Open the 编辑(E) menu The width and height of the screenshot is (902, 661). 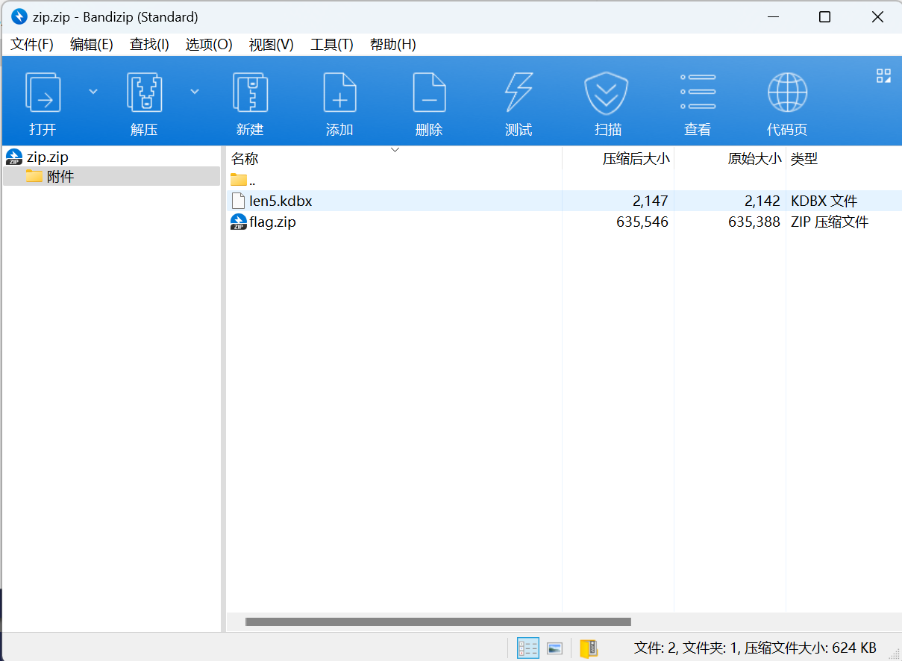91,45
